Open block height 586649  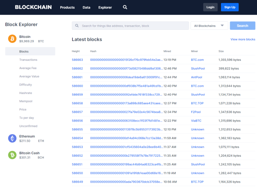[x=77, y=182]
